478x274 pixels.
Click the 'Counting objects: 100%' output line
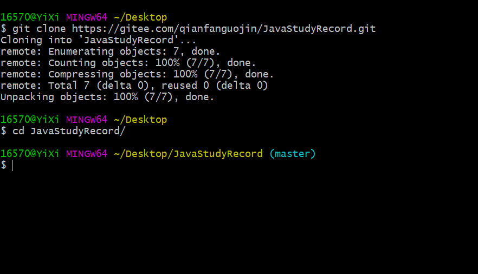pos(128,63)
